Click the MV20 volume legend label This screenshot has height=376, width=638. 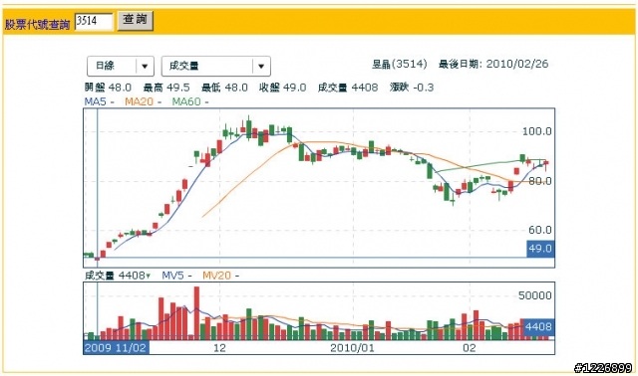(x=216, y=276)
